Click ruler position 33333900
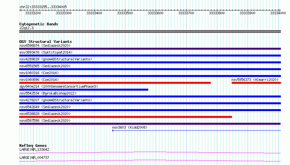The width and height of the screenshot is (290, 165). [x=247, y=13]
